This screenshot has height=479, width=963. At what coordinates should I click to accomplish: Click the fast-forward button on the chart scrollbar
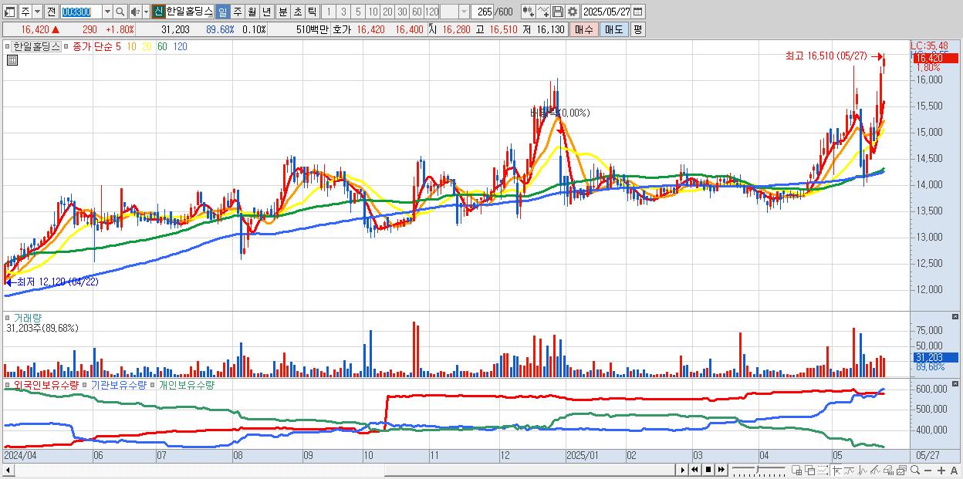pyautogui.click(x=721, y=470)
